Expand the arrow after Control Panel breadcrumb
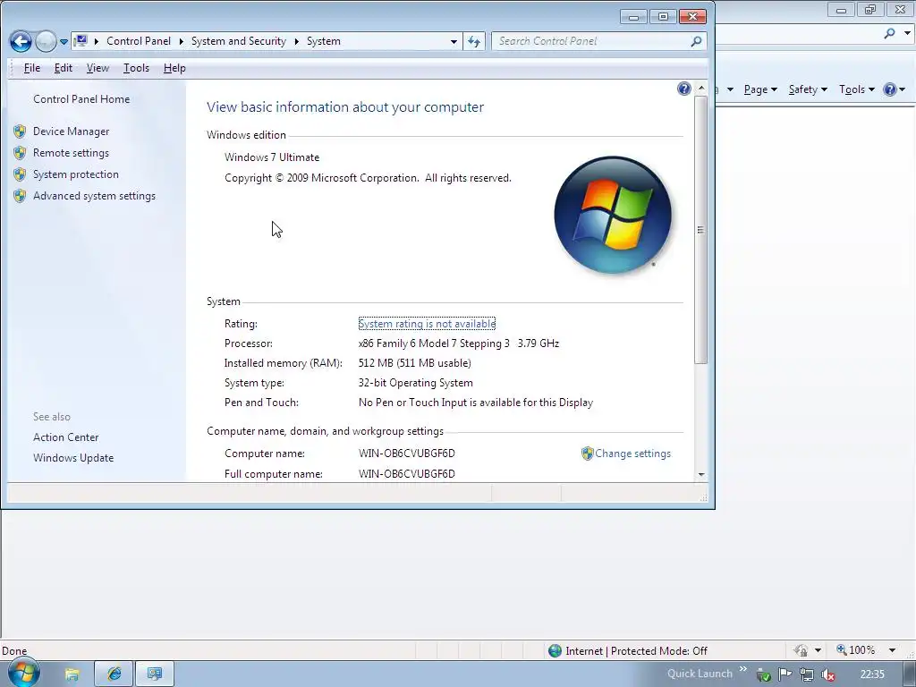The image size is (916, 687). (x=181, y=41)
